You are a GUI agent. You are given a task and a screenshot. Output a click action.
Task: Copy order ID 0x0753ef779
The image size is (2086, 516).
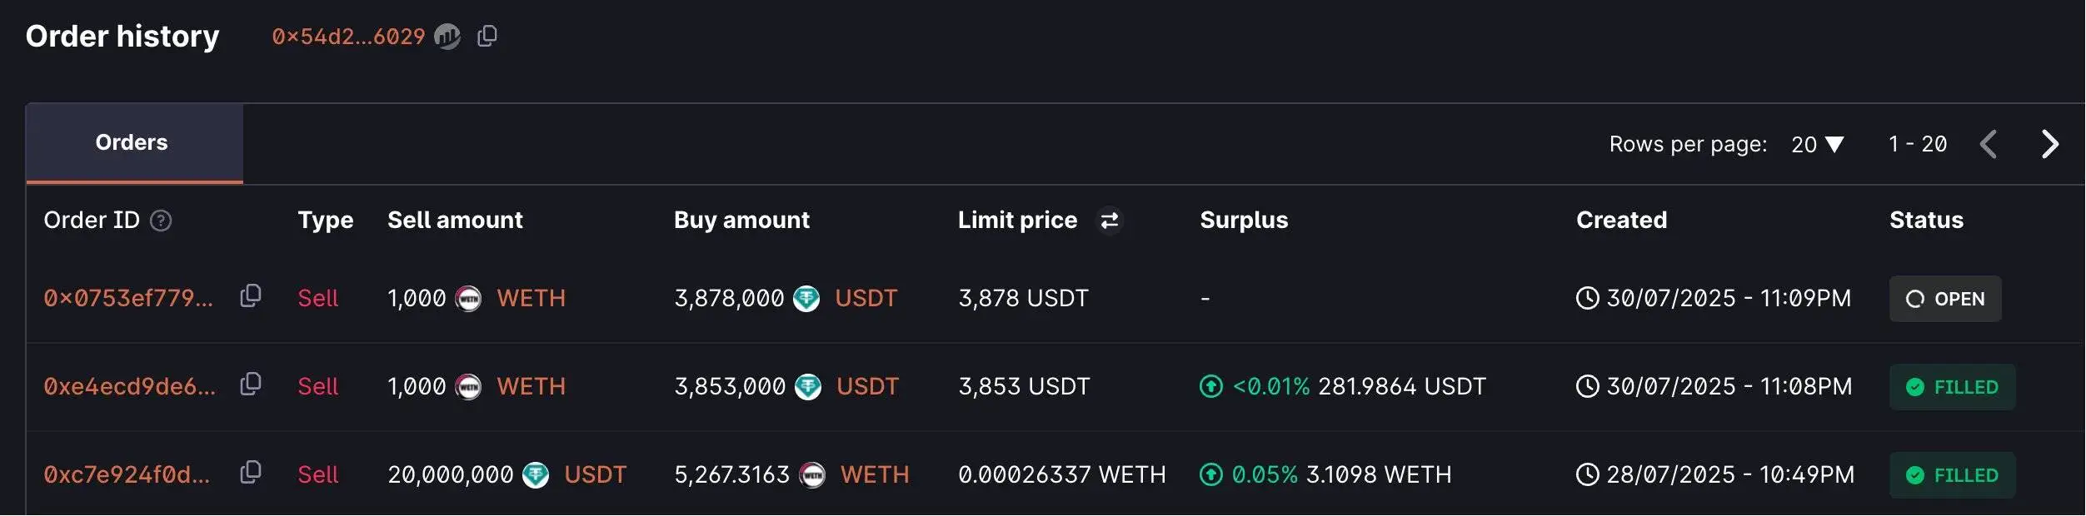click(252, 298)
